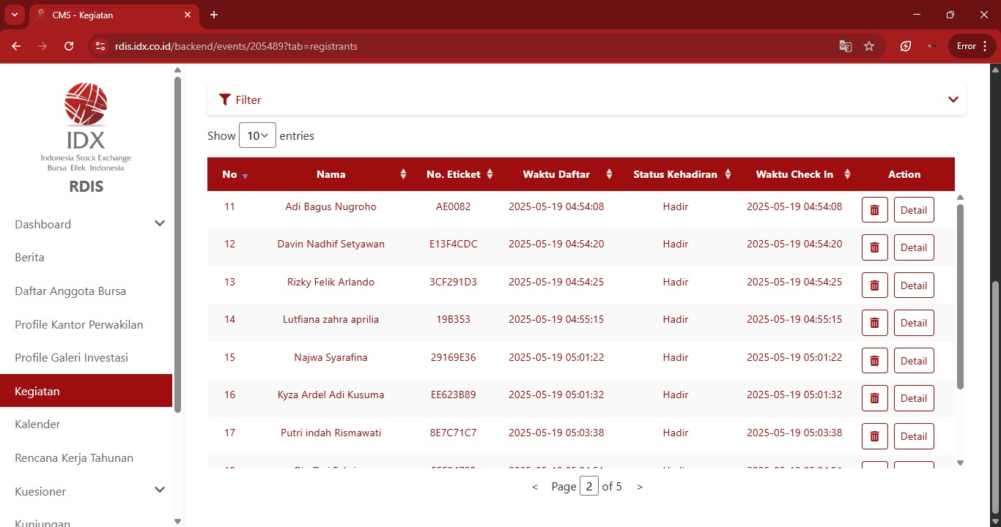Click the table's vertical scrollbar thumb
The width and height of the screenshot is (1001, 527).
pos(960,296)
